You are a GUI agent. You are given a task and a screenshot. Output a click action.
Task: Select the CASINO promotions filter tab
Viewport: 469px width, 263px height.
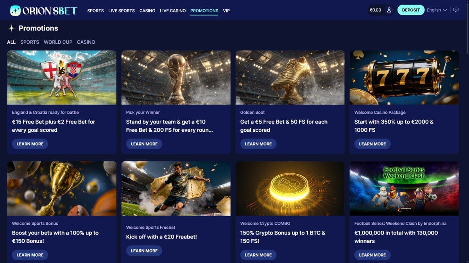tap(86, 42)
